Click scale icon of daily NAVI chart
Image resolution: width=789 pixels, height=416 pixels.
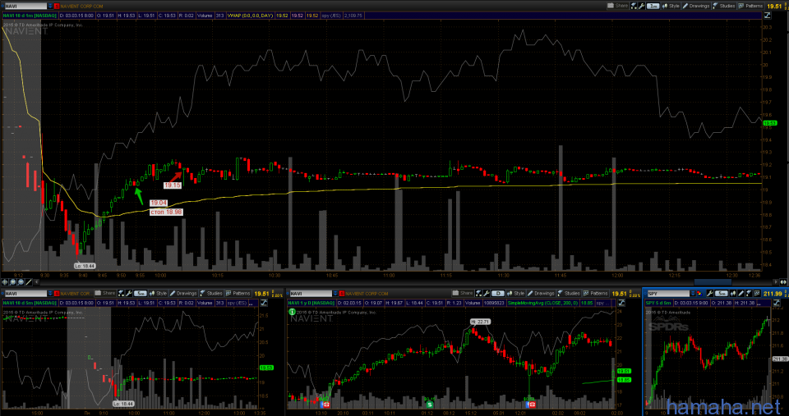621,303
